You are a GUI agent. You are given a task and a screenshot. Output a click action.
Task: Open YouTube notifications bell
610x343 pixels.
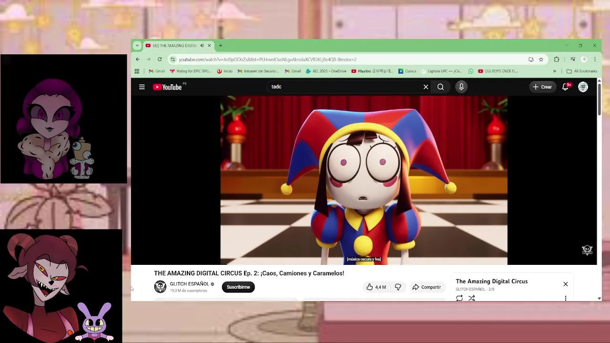pyautogui.click(x=566, y=87)
